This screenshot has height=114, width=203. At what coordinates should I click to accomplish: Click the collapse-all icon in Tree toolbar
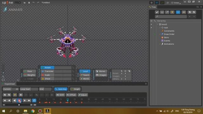194,12
